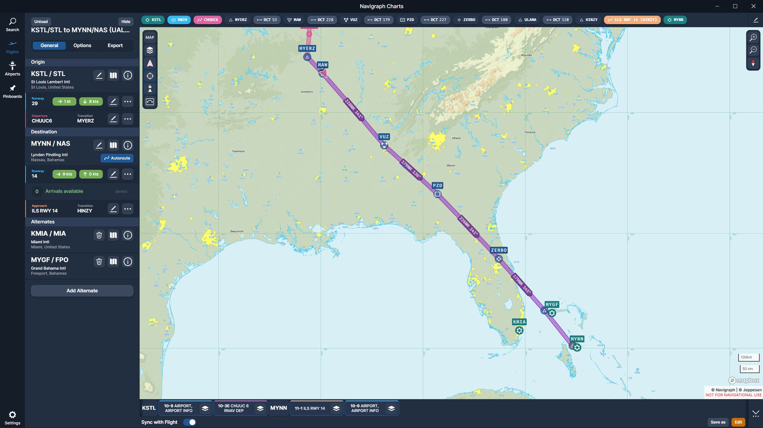Open the map layers icon

coord(150,50)
